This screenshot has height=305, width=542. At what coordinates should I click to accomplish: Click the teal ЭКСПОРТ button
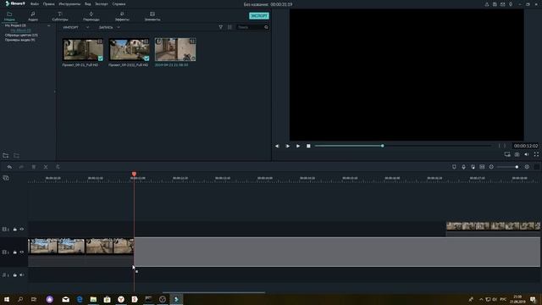[259, 16]
